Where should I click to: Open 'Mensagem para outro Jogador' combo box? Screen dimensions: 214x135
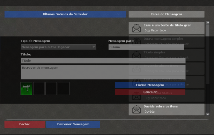58,47
